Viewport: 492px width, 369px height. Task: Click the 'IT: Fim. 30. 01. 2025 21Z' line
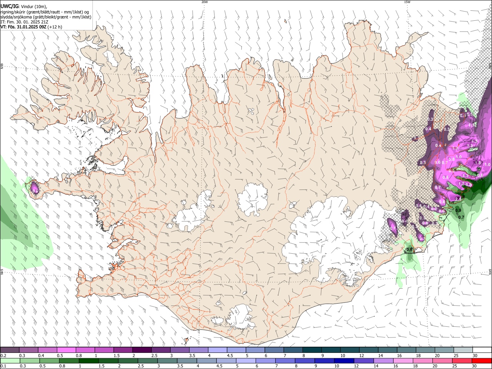point(24,22)
